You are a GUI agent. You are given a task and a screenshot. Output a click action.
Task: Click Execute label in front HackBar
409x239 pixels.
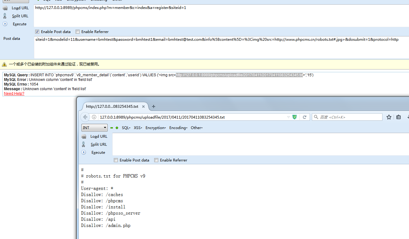pos(98,153)
